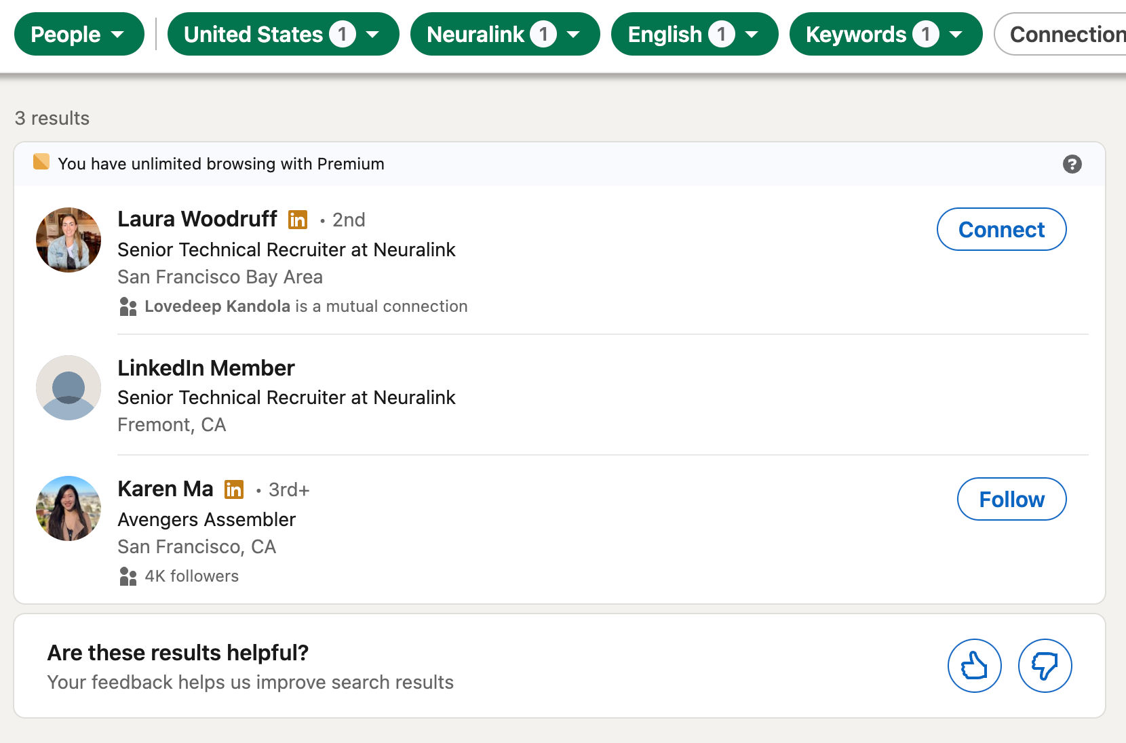Click the '2nd' degree label by Laura

click(349, 220)
